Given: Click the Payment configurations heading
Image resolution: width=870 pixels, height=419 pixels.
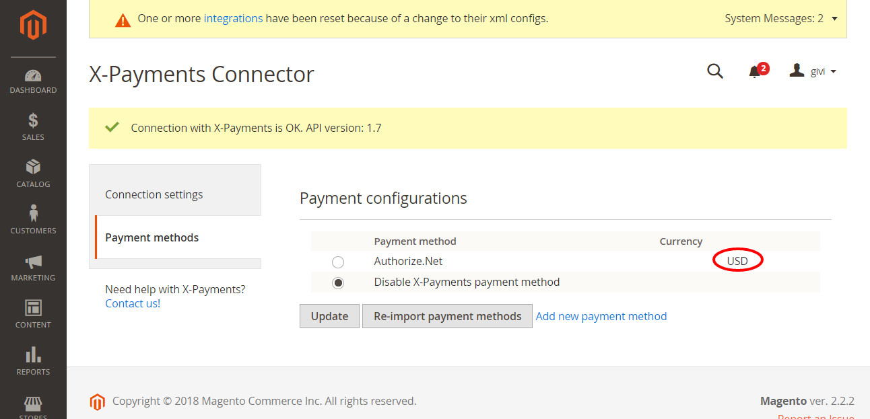Looking at the screenshot, I should (x=383, y=198).
